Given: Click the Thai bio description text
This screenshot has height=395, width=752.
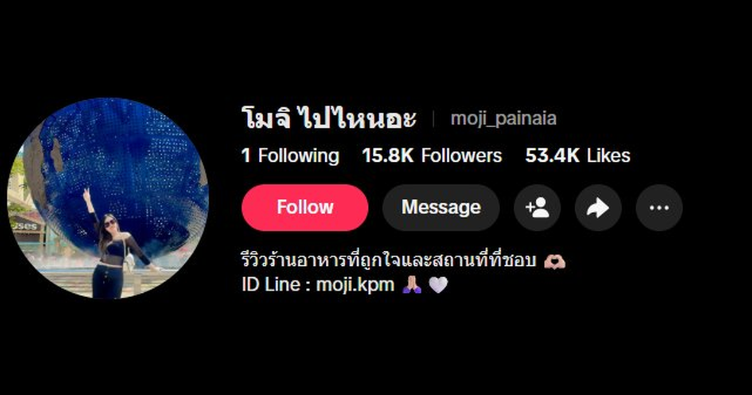Looking at the screenshot, I should 389,261.
